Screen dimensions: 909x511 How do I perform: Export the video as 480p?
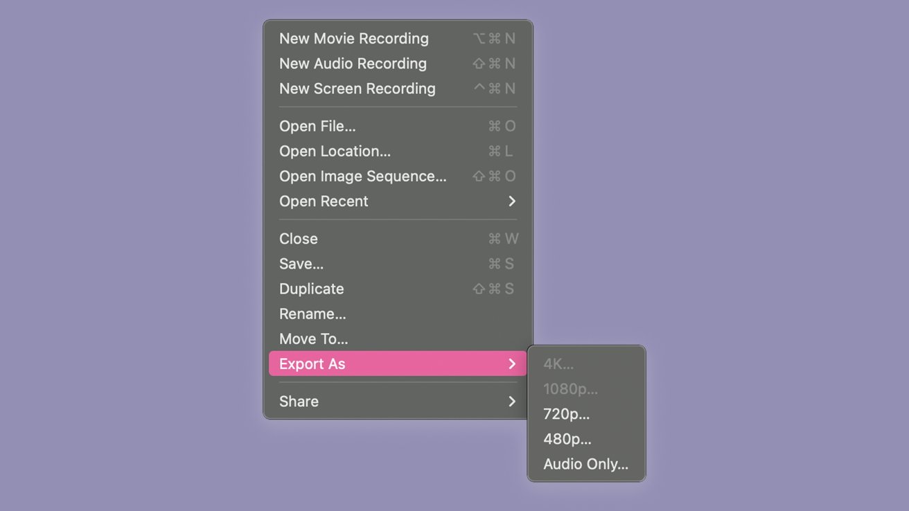(x=567, y=438)
